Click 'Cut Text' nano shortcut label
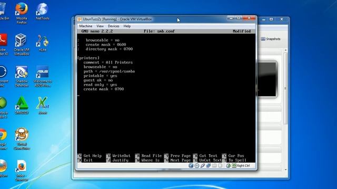 point(209,156)
